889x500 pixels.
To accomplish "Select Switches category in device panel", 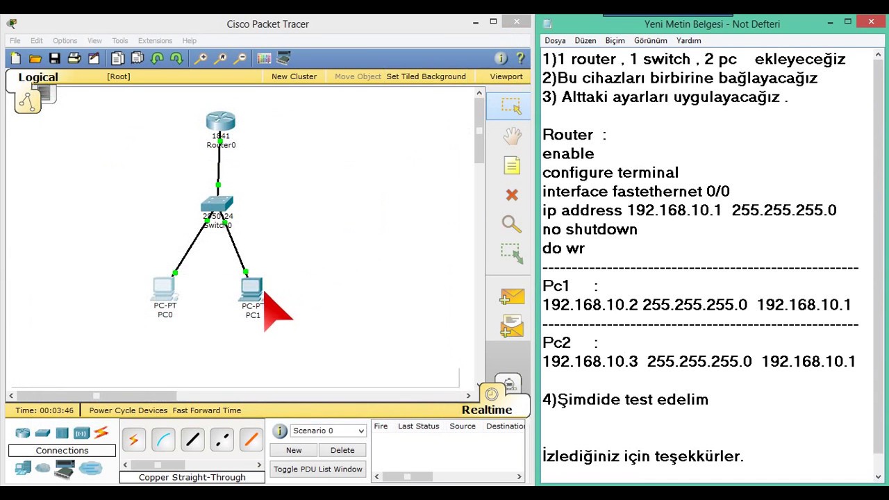I will tap(43, 433).
